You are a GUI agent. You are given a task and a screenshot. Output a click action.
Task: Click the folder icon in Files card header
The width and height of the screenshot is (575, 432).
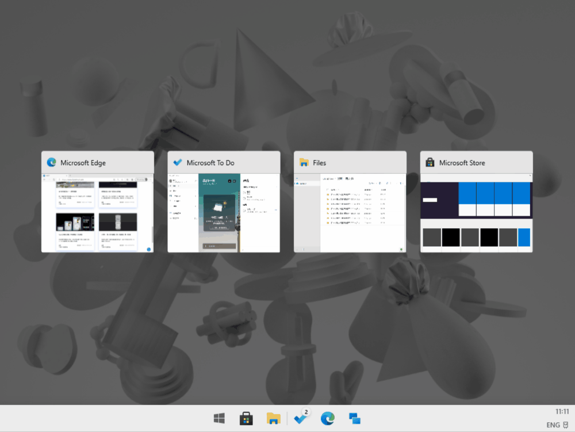tap(304, 163)
